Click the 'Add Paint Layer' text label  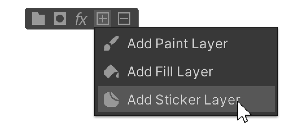[177, 44]
